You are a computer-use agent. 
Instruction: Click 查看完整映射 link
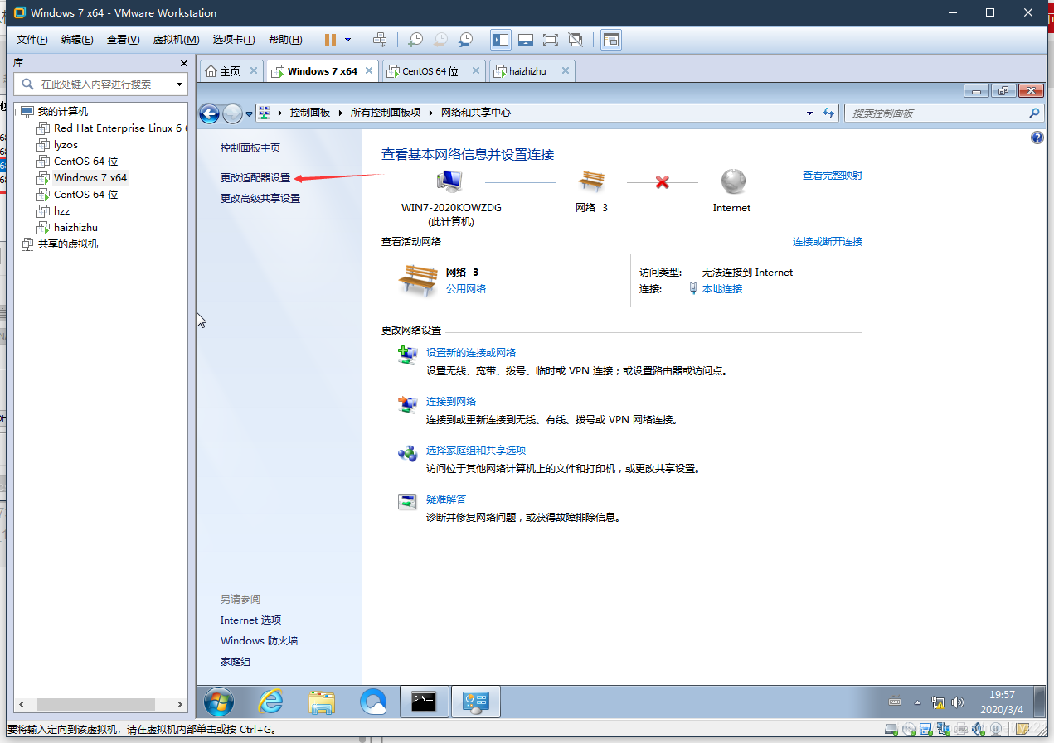(833, 176)
